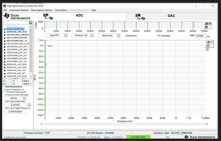Click the ADC list scroll-up arrow

[30, 26]
